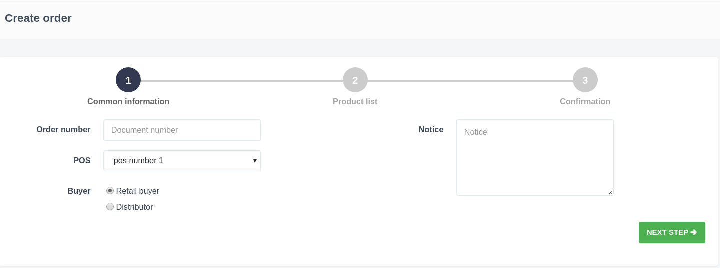The height and width of the screenshot is (268, 720).
Task: Click the Distributor label text
Action: pyautogui.click(x=134, y=207)
